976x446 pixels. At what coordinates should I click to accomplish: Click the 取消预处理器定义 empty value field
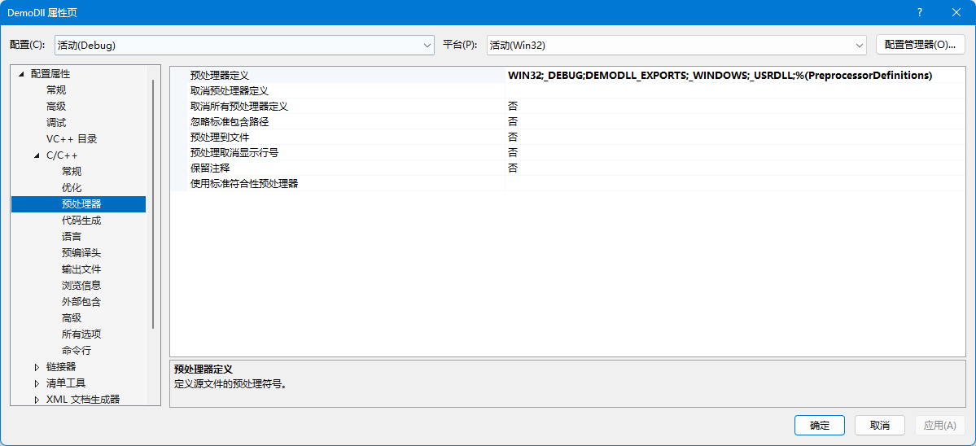733,90
